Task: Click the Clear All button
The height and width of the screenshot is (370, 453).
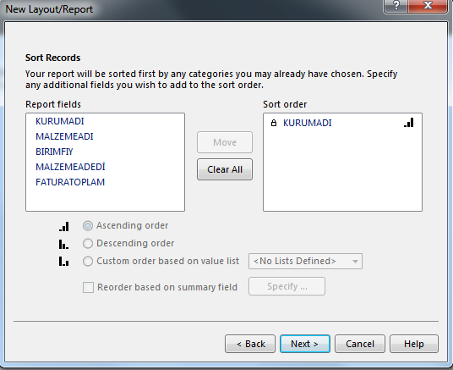Action: [225, 169]
